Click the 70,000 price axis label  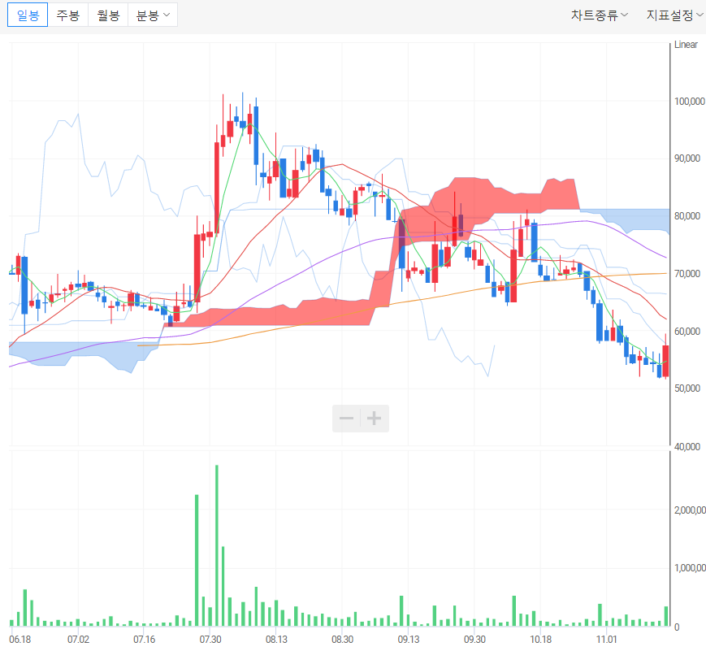point(687,274)
